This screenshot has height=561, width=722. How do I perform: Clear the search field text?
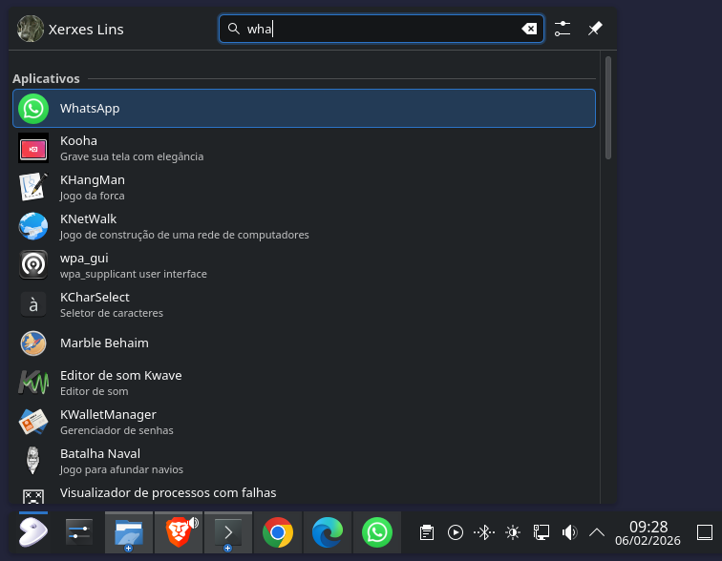point(529,29)
